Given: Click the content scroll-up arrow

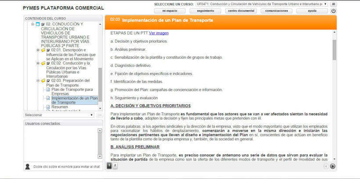Looking at the screenshot, I should tap(334, 32).
